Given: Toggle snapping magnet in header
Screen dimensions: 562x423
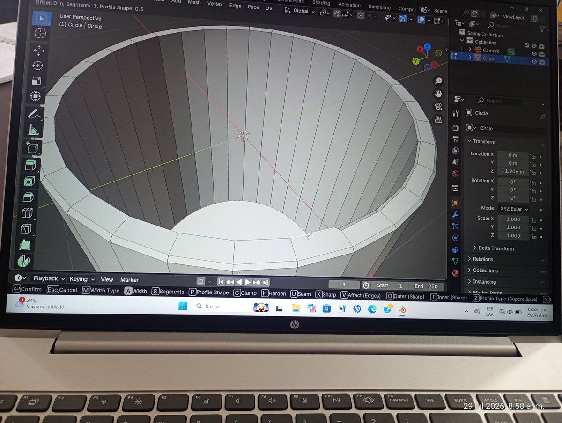Looking at the screenshot, I should coord(337,14).
